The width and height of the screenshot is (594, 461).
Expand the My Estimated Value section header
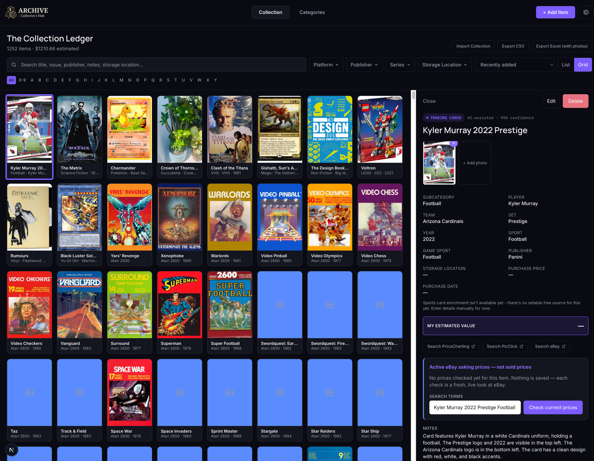(506, 326)
